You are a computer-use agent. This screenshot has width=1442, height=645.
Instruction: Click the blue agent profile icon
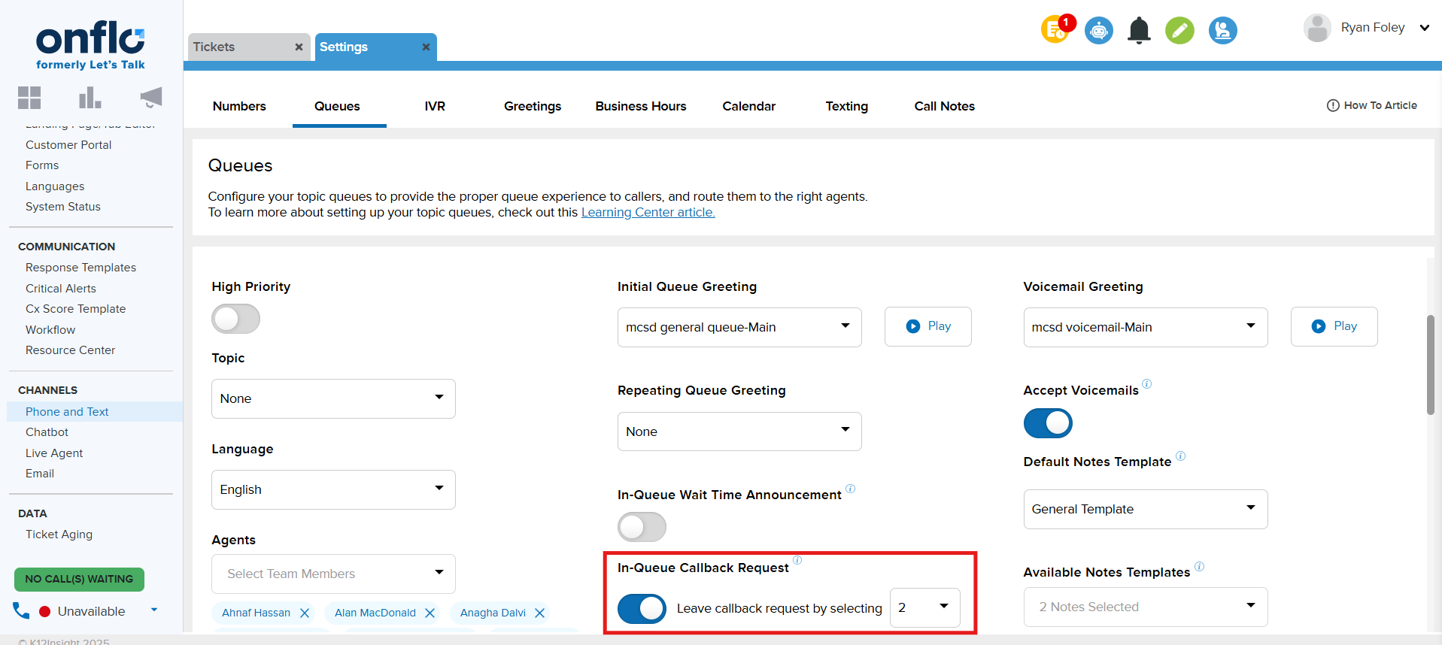coord(1222,31)
